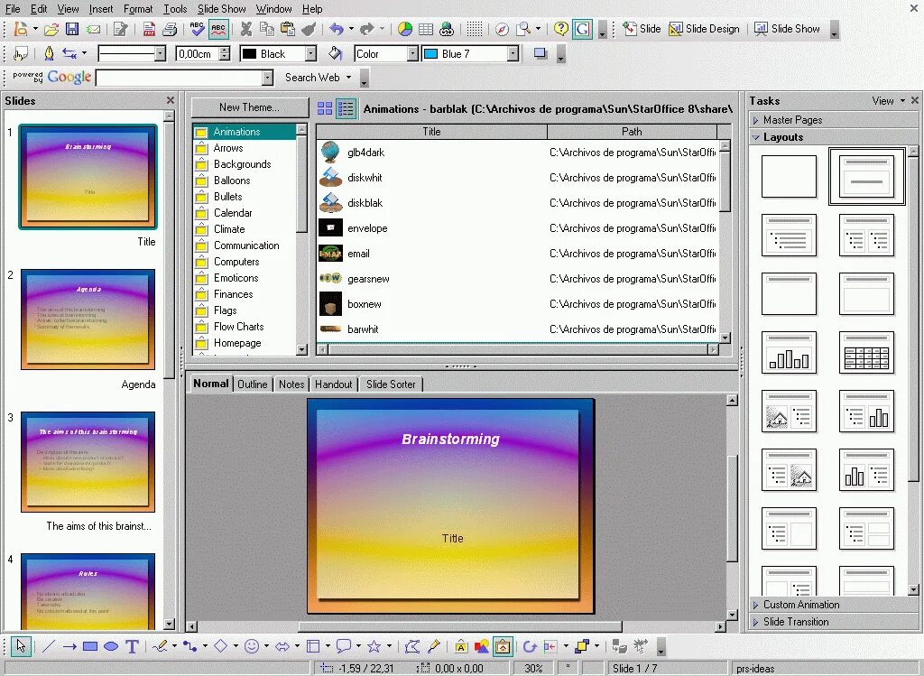Paste with the clipboard icon

[x=288, y=29]
